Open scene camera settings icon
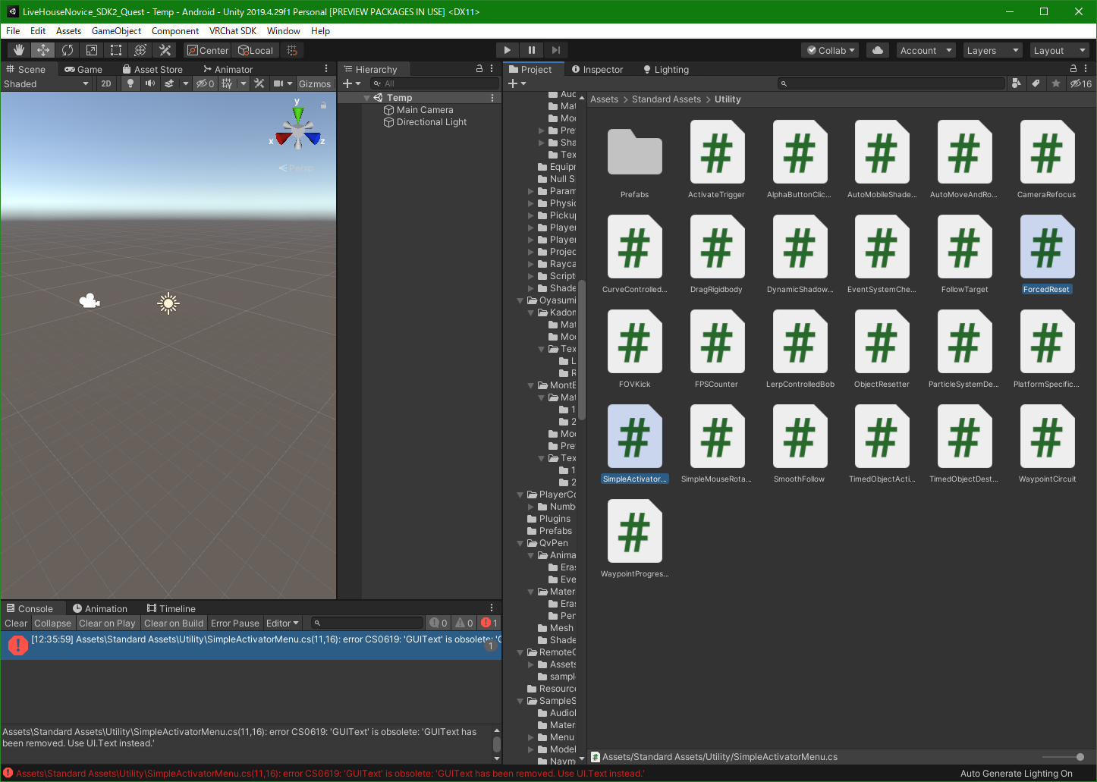Image resolution: width=1097 pixels, height=782 pixels. pyautogui.click(x=278, y=83)
